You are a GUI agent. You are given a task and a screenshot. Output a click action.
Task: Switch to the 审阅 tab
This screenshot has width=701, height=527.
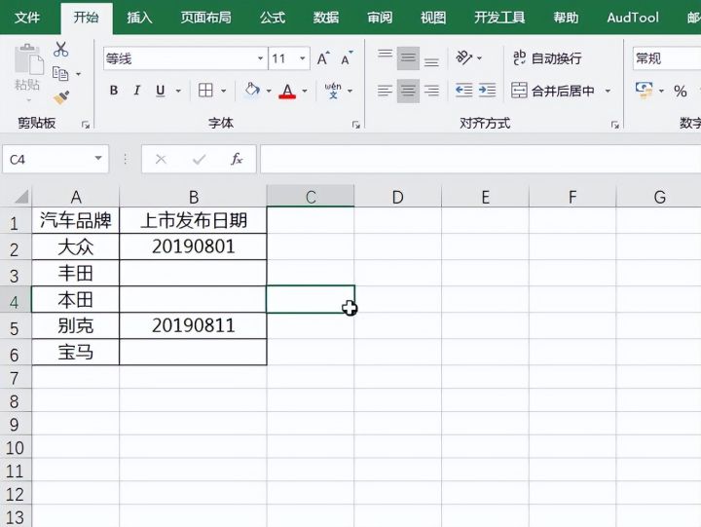(x=380, y=18)
